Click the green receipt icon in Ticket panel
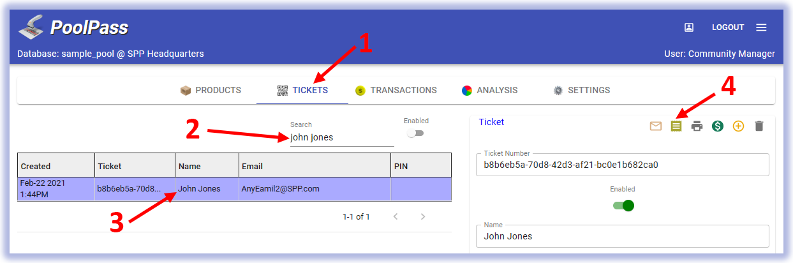Image resolution: width=793 pixels, height=263 pixels. coord(676,126)
